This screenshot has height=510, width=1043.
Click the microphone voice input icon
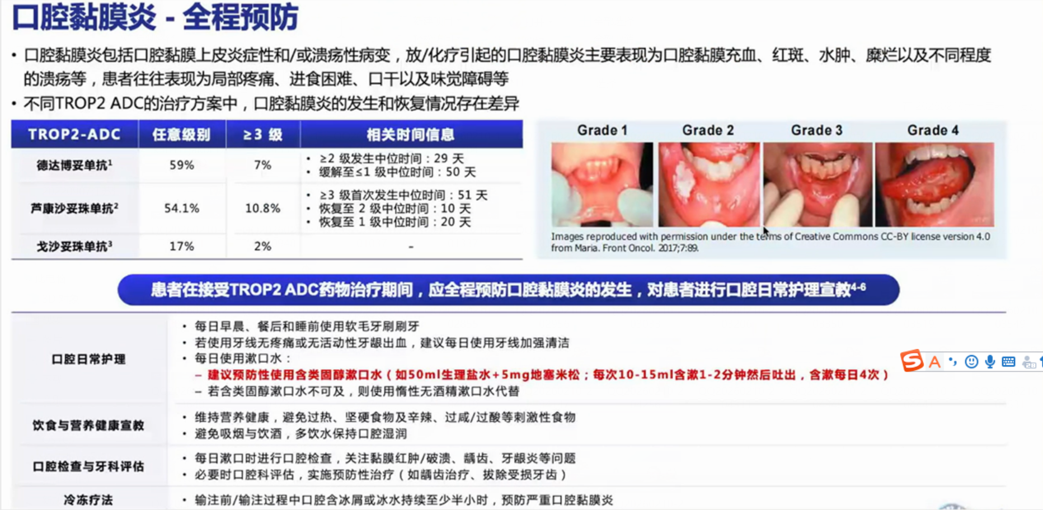click(x=990, y=362)
